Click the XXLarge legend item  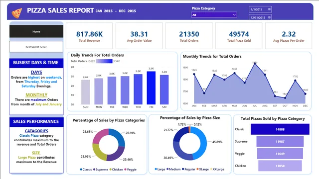pyautogui.click(x=217, y=169)
